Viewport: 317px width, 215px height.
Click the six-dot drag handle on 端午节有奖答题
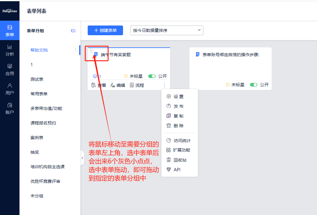click(91, 51)
